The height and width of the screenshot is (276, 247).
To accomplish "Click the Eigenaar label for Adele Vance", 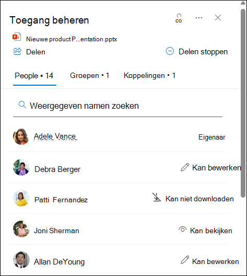I will tap(211, 137).
